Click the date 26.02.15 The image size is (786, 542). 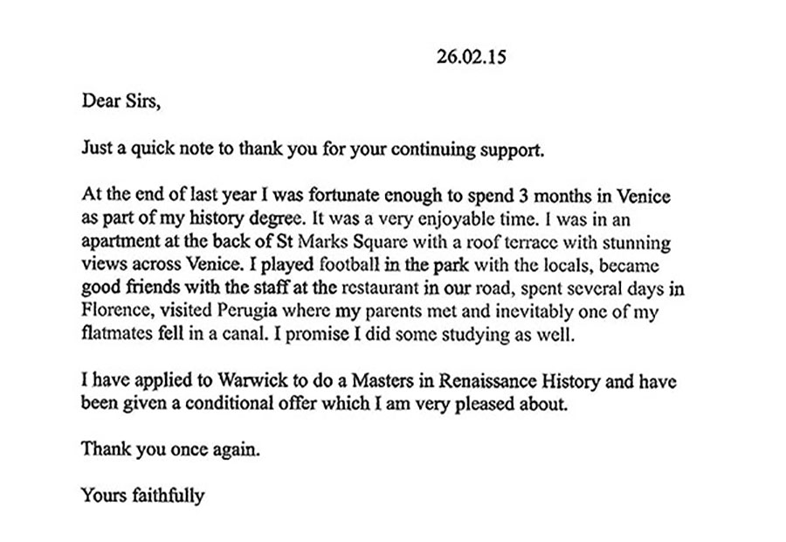472,57
